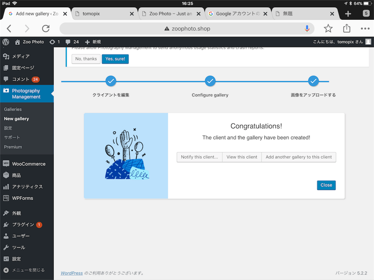This screenshot has width=374, height=280.
Task: Go to Galleries submenu
Action: pyautogui.click(x=13, y=109)
